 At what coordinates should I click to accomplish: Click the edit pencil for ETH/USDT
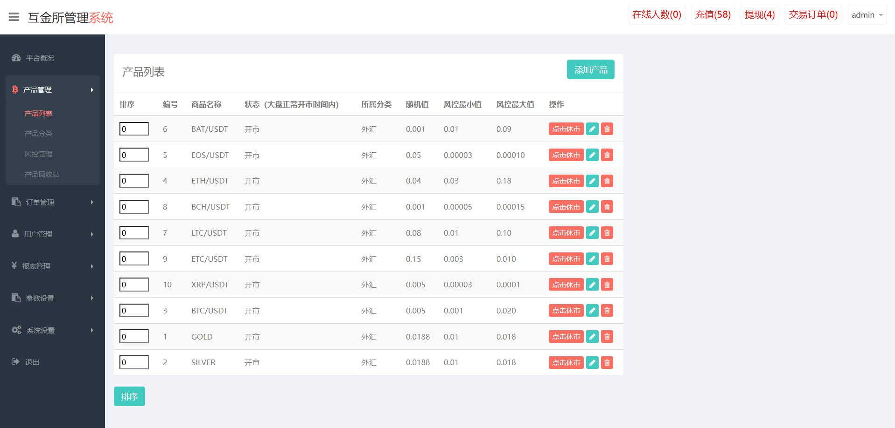592,181
